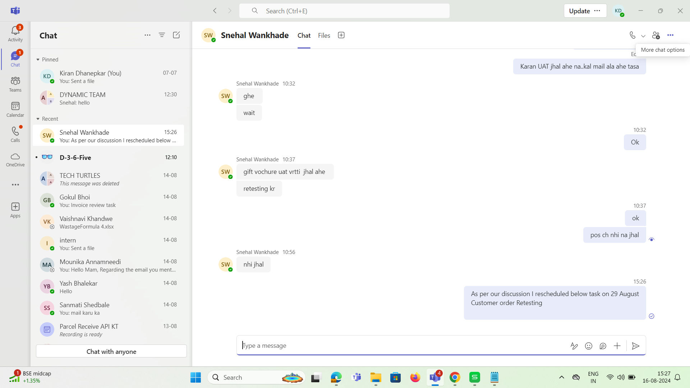
Task: Start a new chat
Action: tap(176, 35)
